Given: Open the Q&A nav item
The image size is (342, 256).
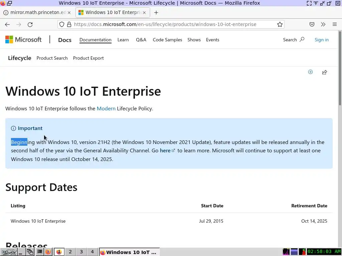Looking at the screenshot, I should pos(141,40).
